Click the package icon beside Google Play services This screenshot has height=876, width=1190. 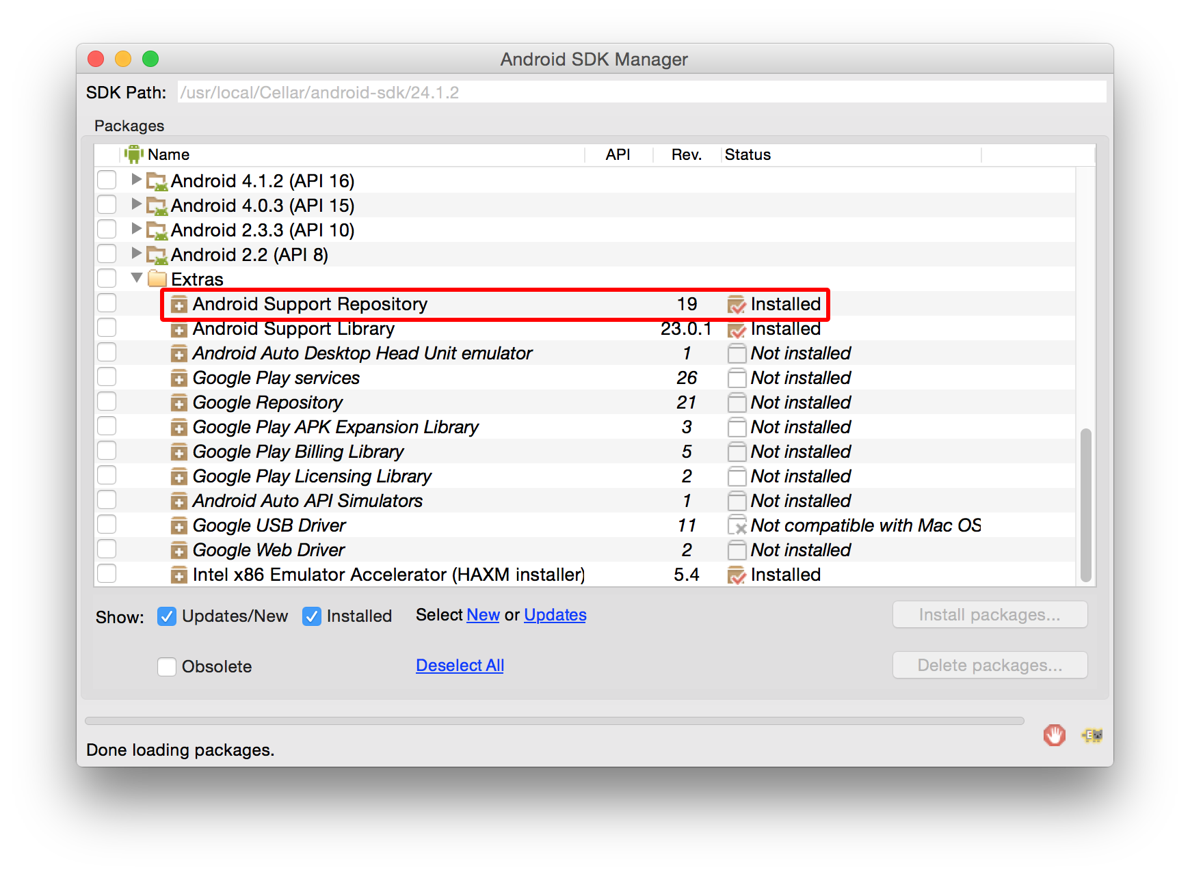click(179, 377)
